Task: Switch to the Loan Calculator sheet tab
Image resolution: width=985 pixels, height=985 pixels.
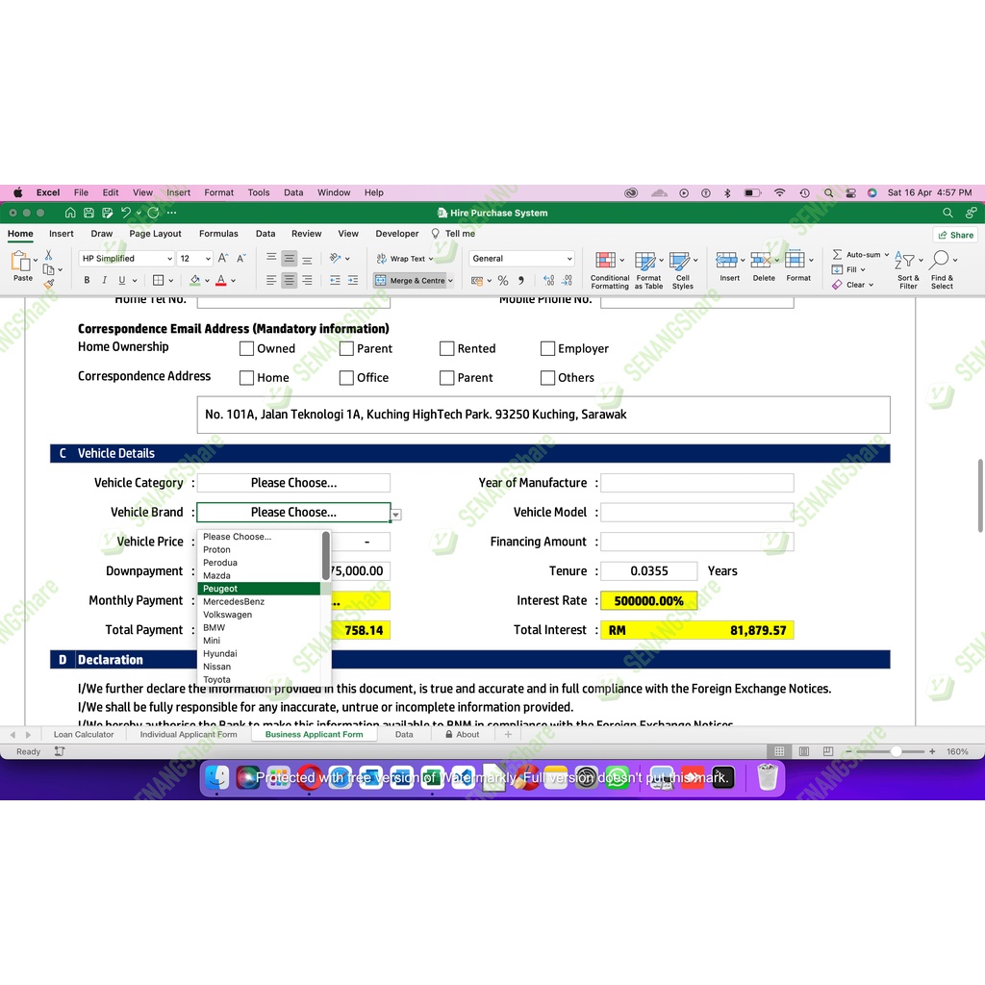Action: coord(84,734)
